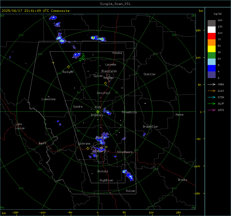Click the cyan 27ZW arrow legend icon
Screen dimensions: 231x216
click(211, 97)
